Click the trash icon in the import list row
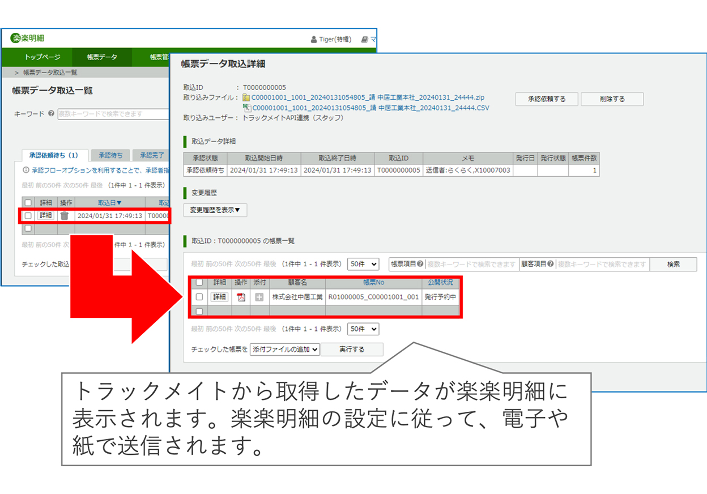This screenshot has width=707, height=494. tap(65, 215)
